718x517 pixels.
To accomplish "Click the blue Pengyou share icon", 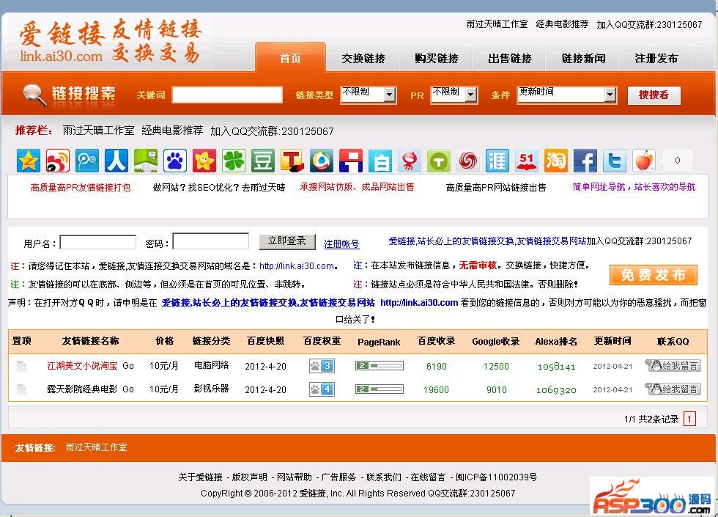I will point(87,161).
